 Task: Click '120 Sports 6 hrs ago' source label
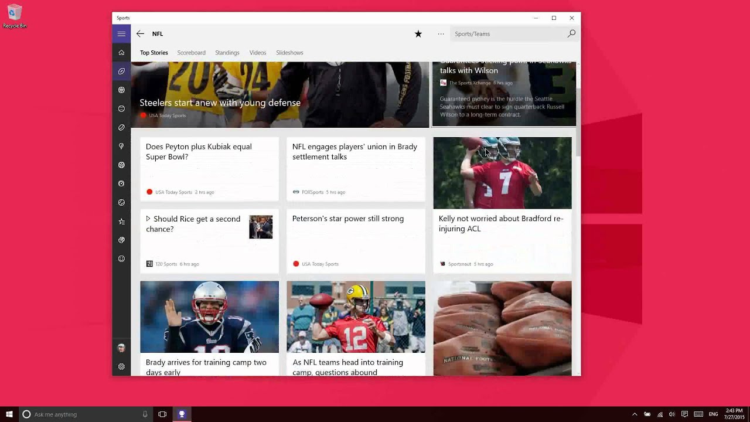(x=173, y=264)
